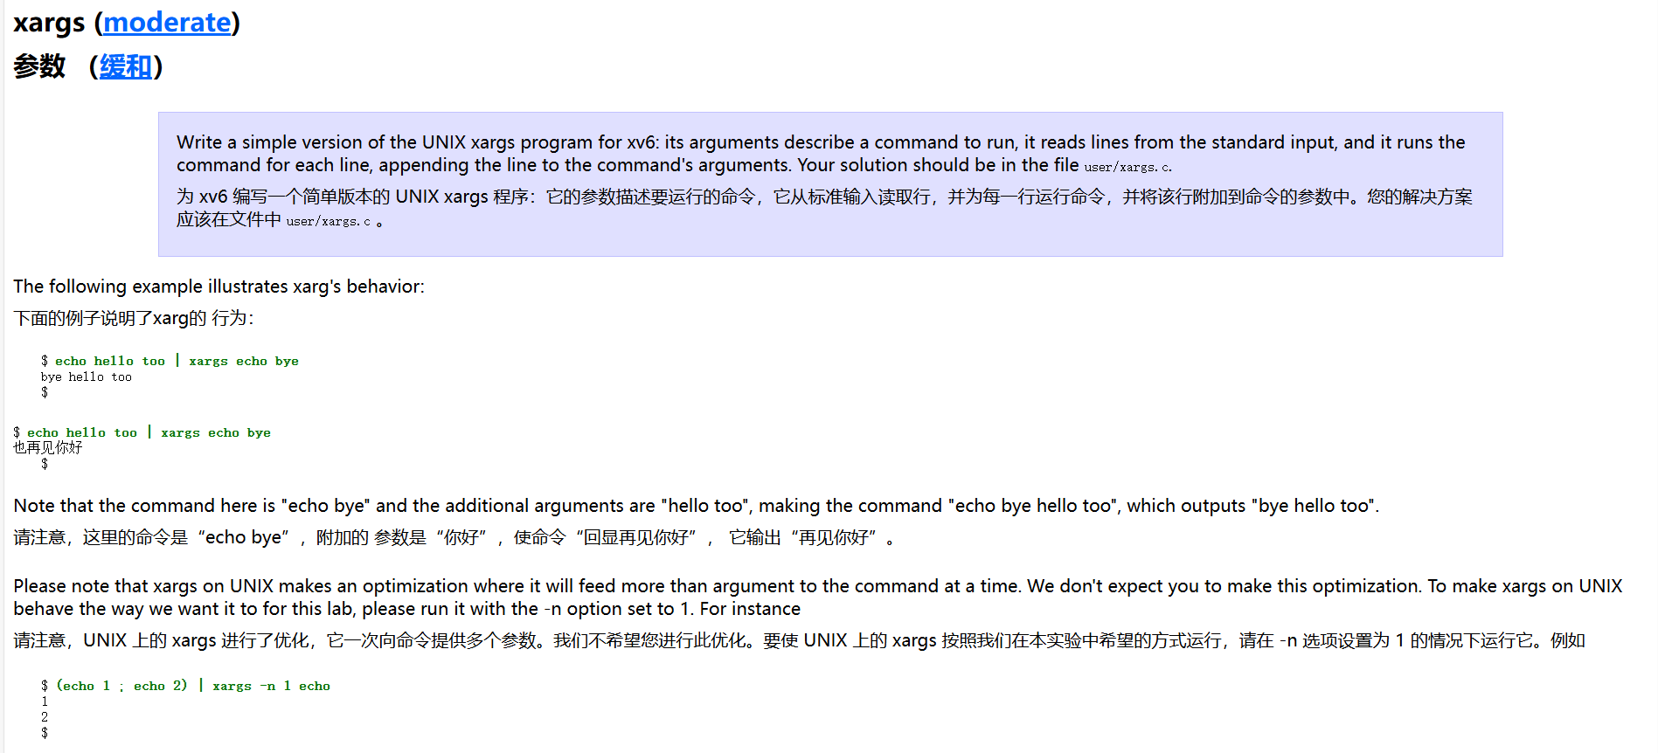1658x753 pixels.
Task: Click 'The following example illustrates xarg's behavior' sentence
Action: 219,287
